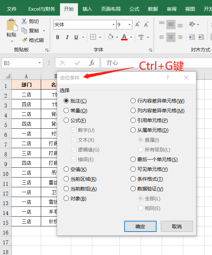Click the increase font size icon
Screen dimensions: 212x255
138,24
